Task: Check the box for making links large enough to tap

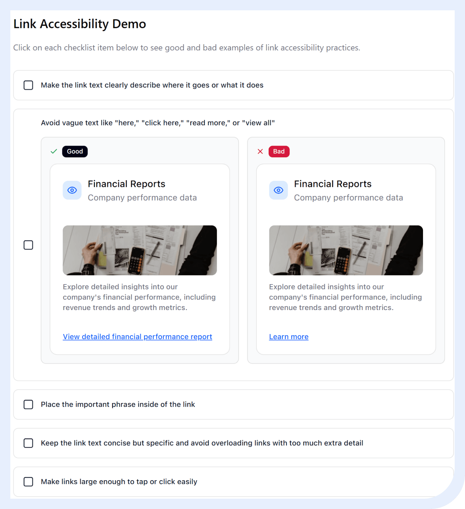Action: point(28,482)
